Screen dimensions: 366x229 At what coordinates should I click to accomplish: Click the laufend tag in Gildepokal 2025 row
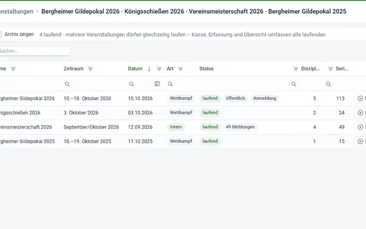click(x=210, y=141)
